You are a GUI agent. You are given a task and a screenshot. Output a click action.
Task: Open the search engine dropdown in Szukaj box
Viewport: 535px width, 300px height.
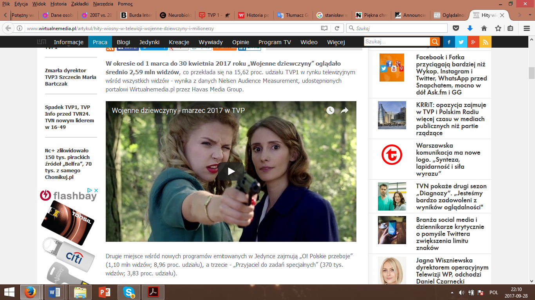[352, 28]
